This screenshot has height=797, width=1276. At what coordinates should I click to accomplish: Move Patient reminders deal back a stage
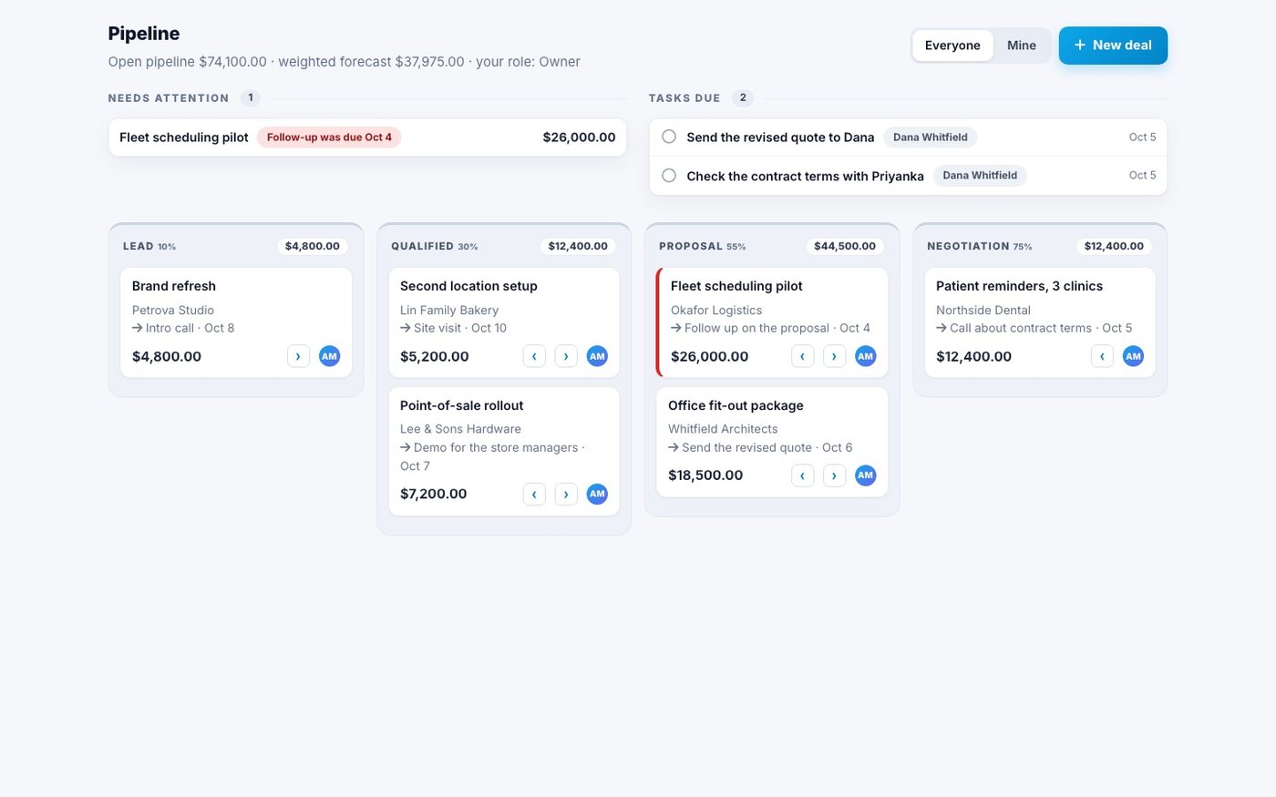pos(1102,356)
